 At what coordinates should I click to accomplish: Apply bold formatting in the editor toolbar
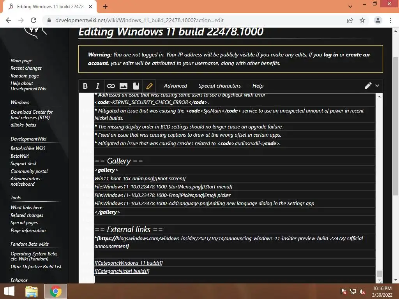[85, 86]
